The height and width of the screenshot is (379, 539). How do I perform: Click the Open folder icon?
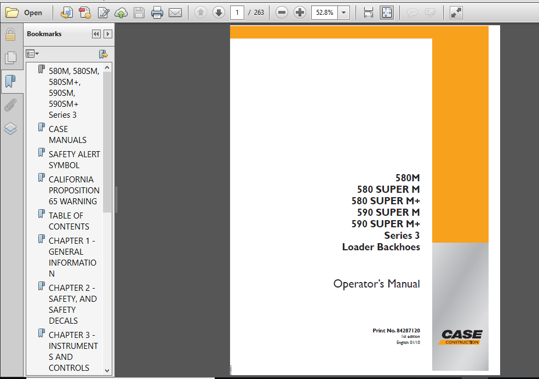click(x=12, y=13)
